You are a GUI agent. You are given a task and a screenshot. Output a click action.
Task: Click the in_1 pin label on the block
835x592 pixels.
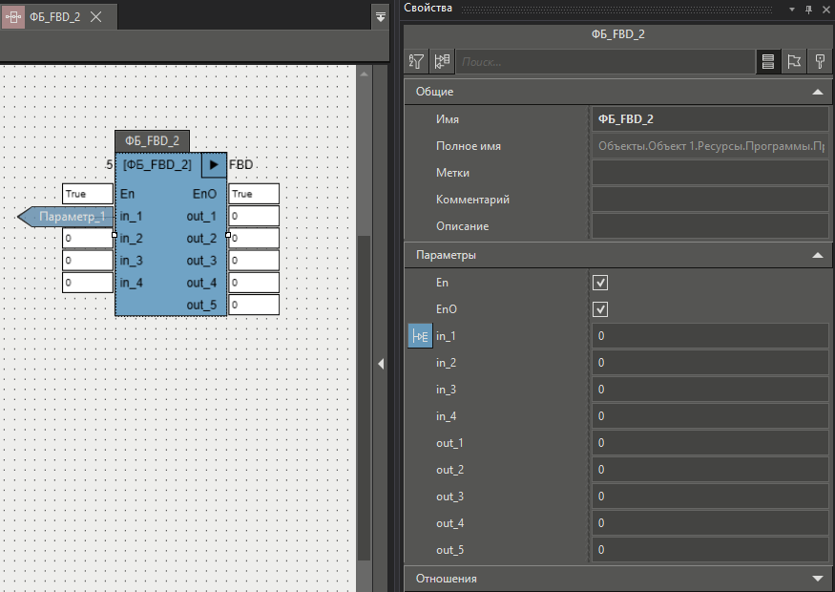pos(131,217)
